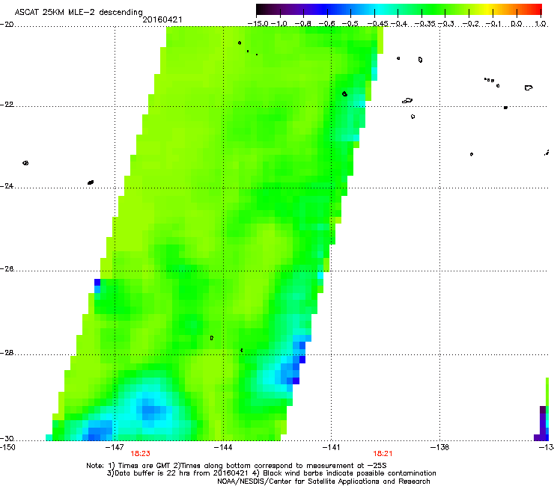
Task: Select the -147 longitude axis label
Action: point(115,447)
